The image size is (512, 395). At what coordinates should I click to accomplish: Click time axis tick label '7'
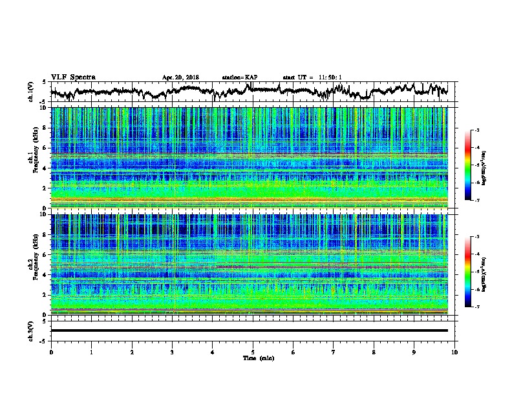334,352
